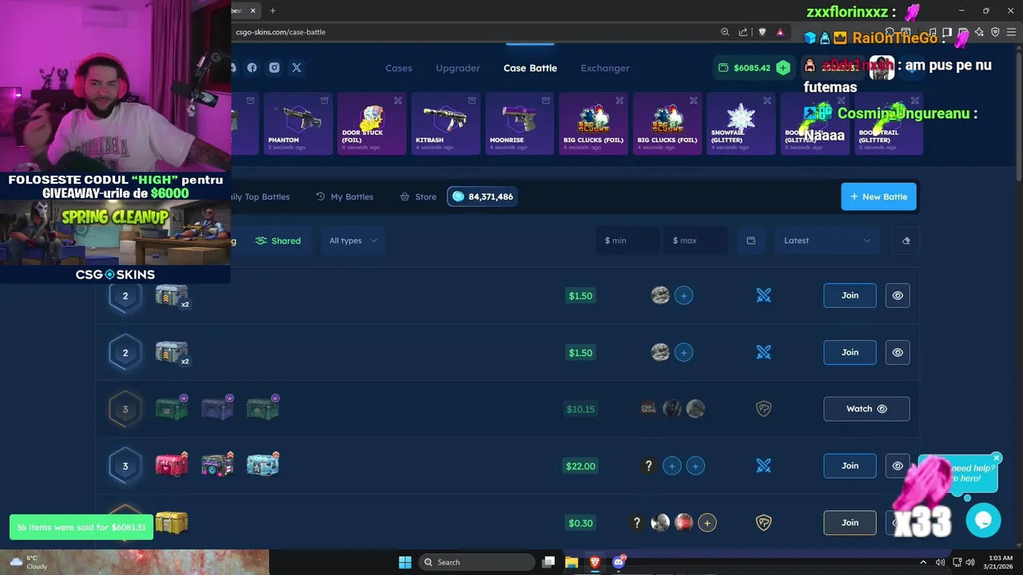The height and width of the screenshot is (575, 1023).
Task: Go to the Cases tab
Action: tap(399, 68)
